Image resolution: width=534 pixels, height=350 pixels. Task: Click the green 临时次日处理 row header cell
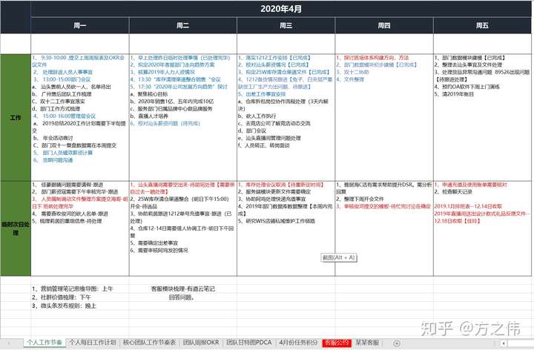tap(16, 228)
